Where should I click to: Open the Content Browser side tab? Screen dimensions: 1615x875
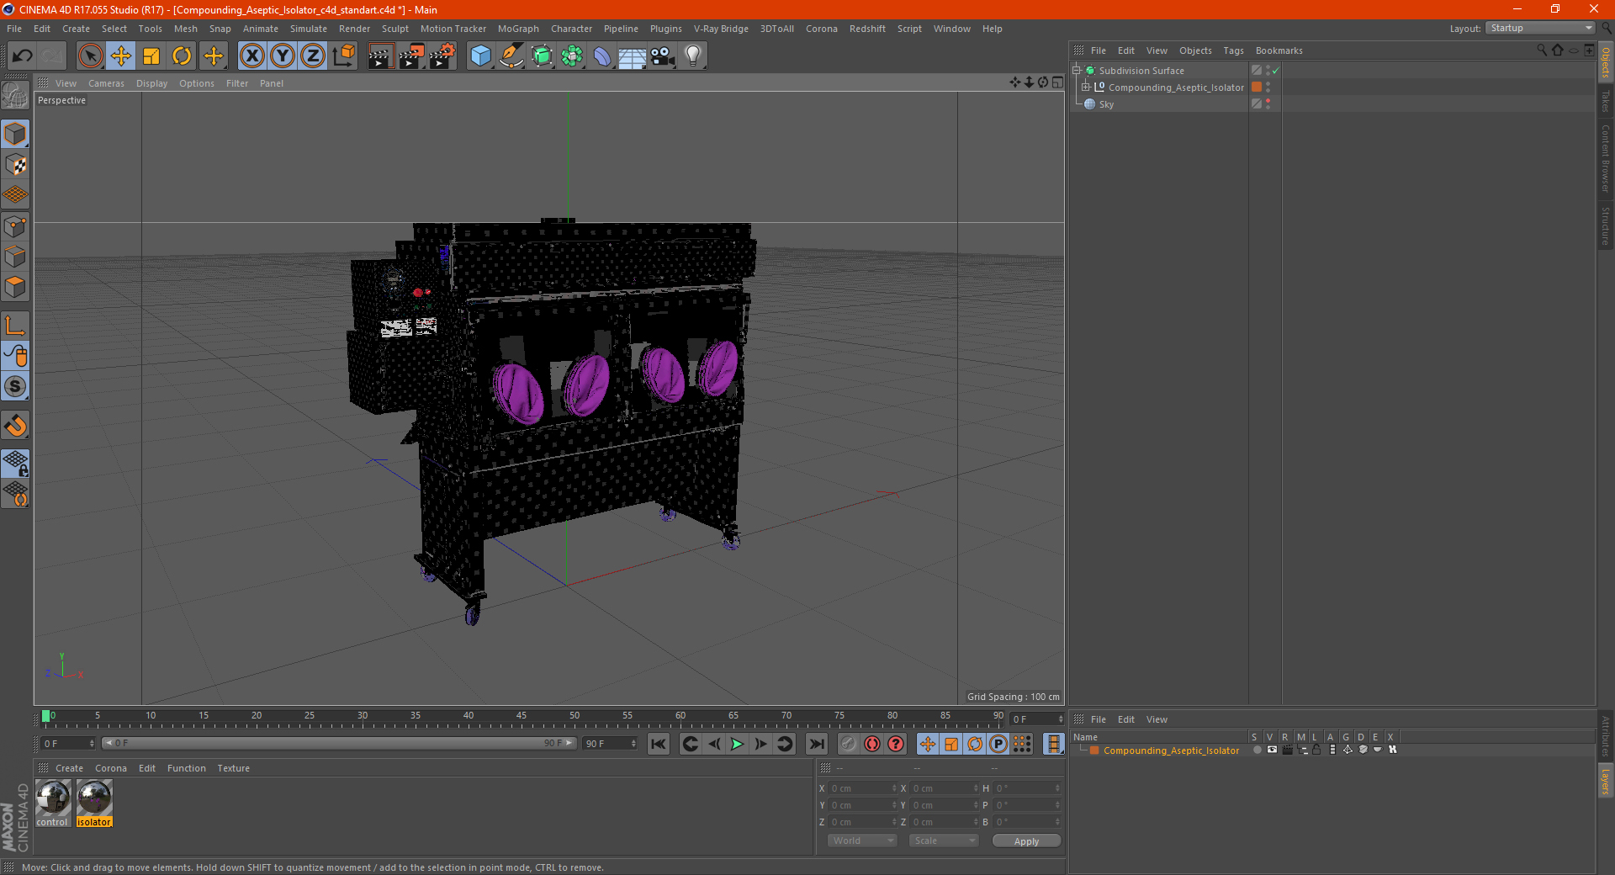1605,158
